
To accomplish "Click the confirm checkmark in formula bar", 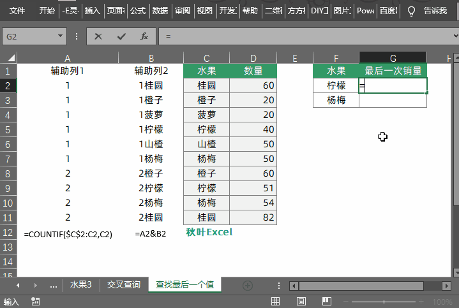I will (x=121, y=37).
